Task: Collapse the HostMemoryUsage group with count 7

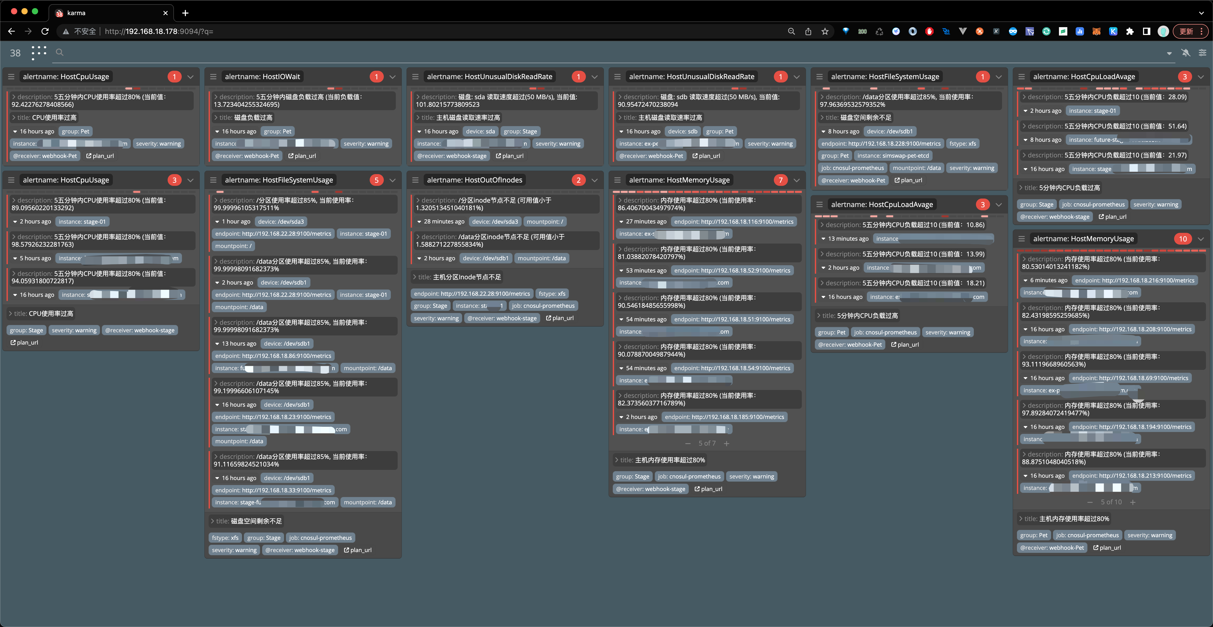Action: [x=797, y=180]
